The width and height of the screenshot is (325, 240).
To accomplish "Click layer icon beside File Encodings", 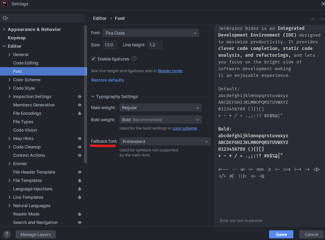I will tap(79, 113).
